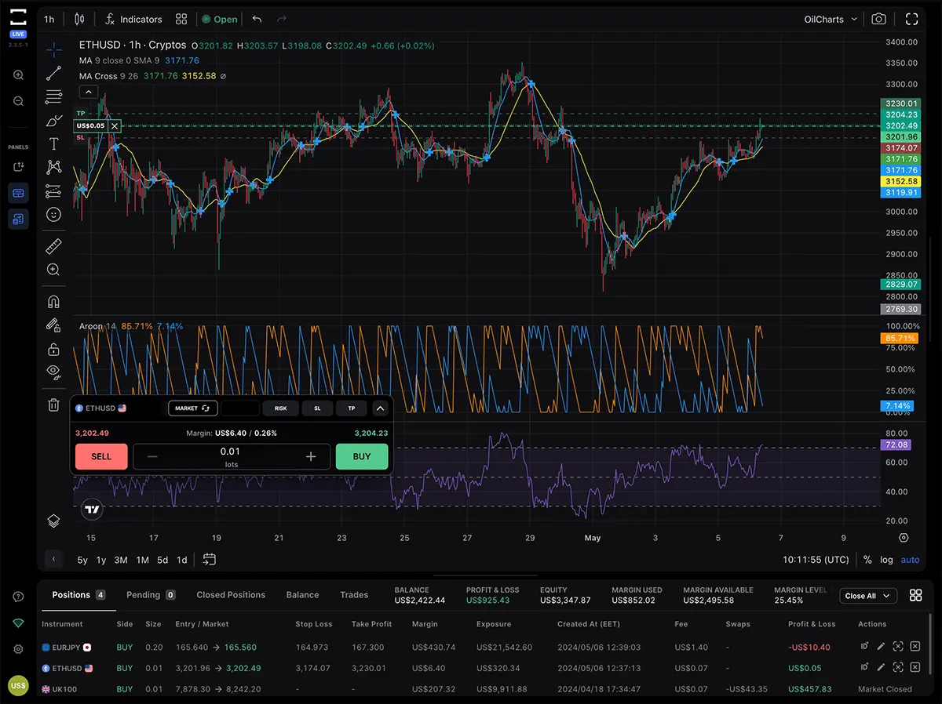This screenshot has height=704, width=942.
Task: Select the trend line drawing tool
Action: coord(53,74)
